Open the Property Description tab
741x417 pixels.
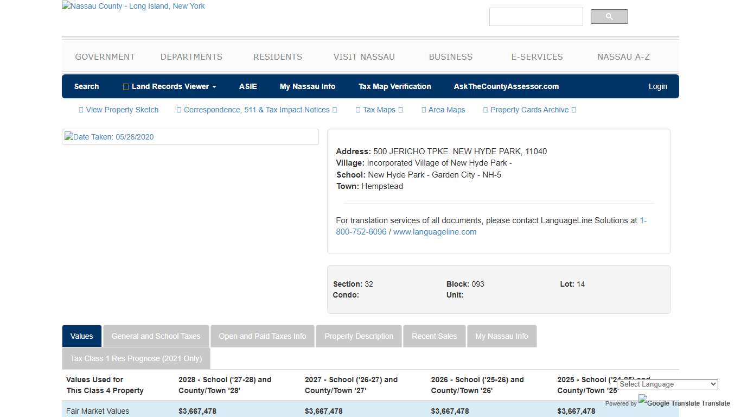click(359, 336)
